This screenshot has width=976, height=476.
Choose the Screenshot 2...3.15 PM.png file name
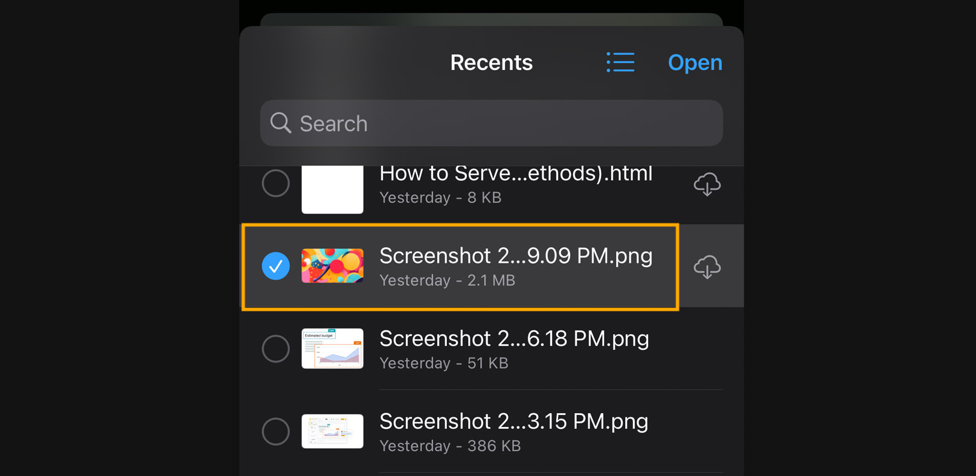click(513, 422)
